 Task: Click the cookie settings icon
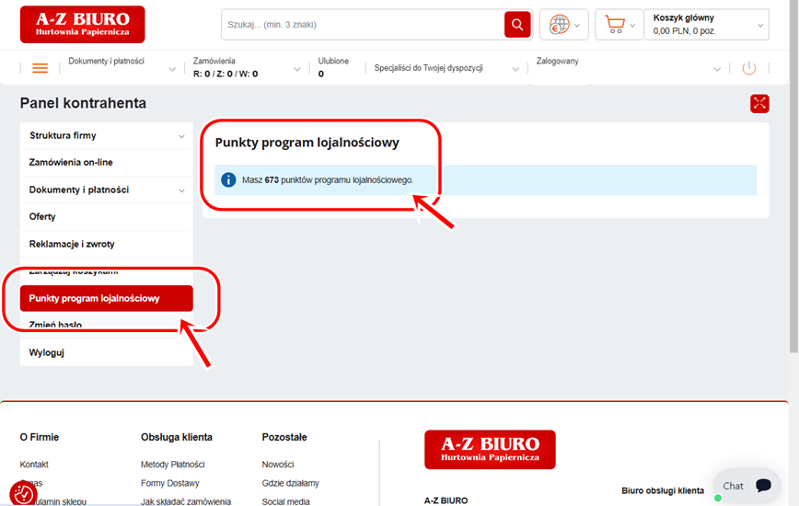(x=23, y=493)
